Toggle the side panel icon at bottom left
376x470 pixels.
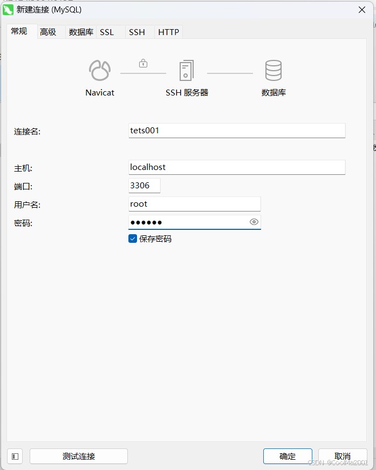pos(15,456)
